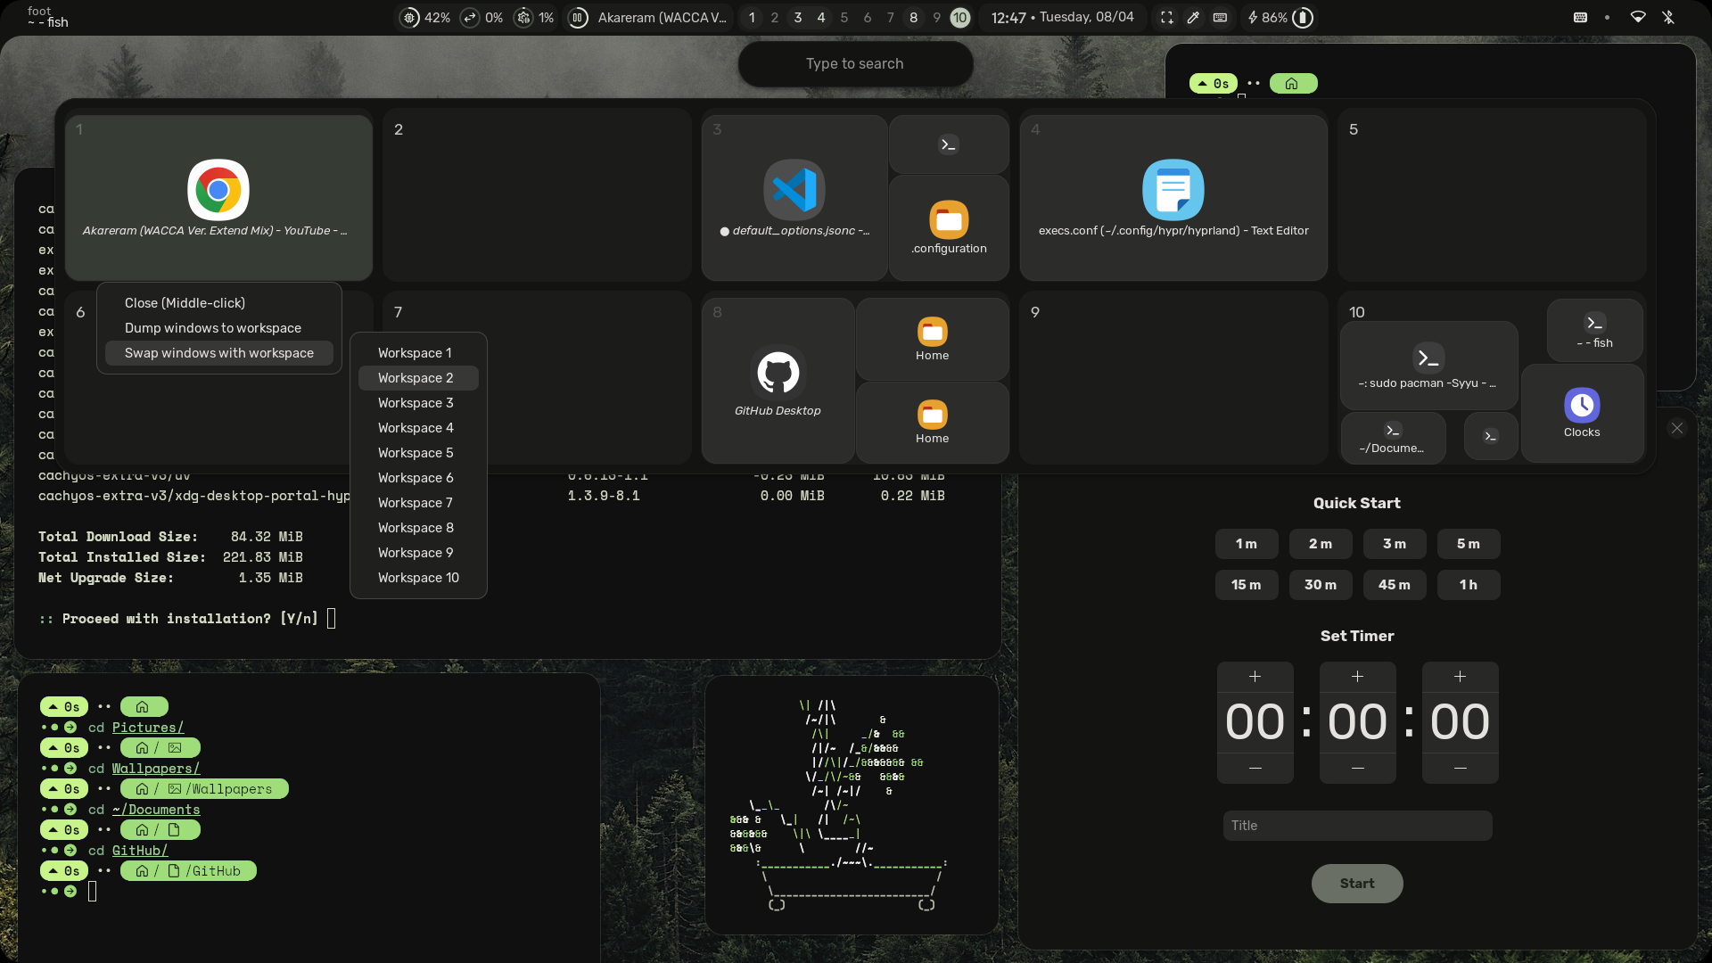The width and height of the screenshot is (1712, 963).
Task: Increase the timer seconds with the plus
Action: tap(1461, 677)
